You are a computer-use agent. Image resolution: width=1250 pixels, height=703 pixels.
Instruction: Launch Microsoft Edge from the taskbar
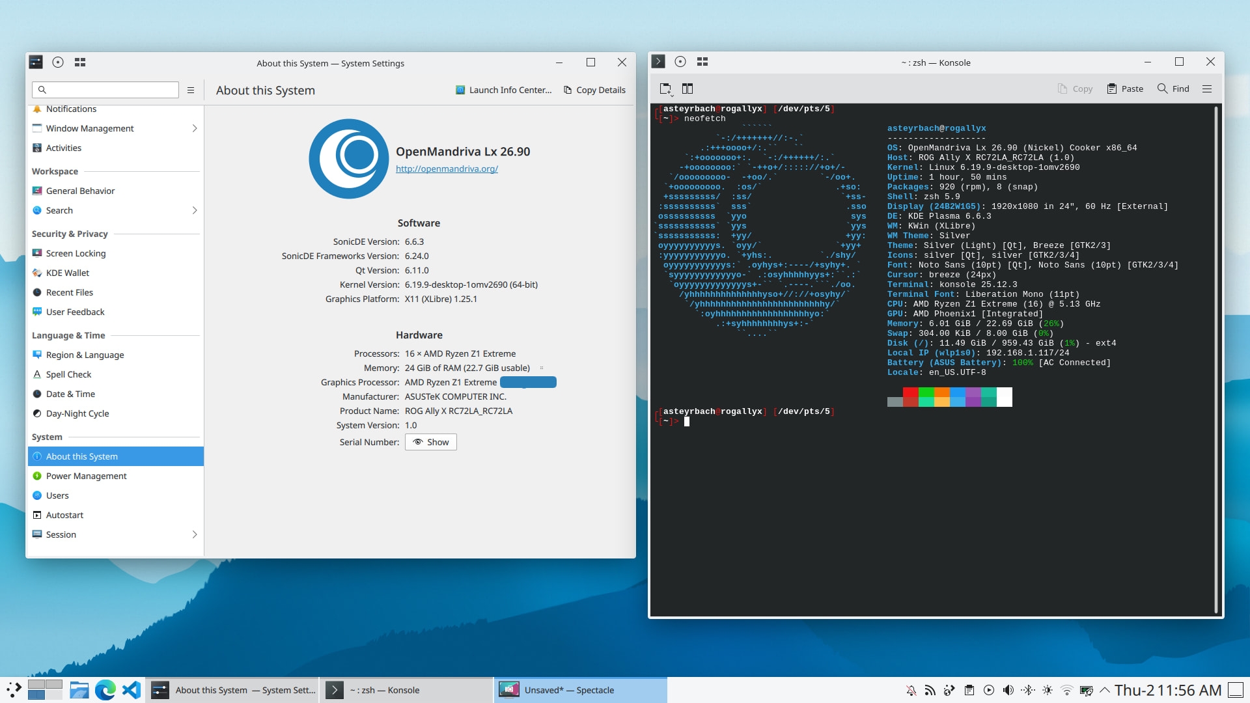(105, 690)
